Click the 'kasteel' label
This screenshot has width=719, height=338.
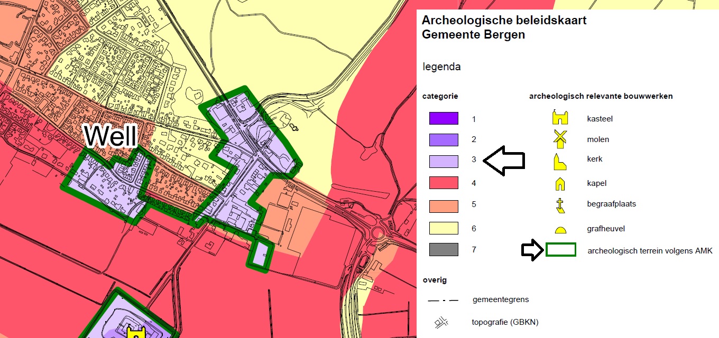(x=600, y=119)
